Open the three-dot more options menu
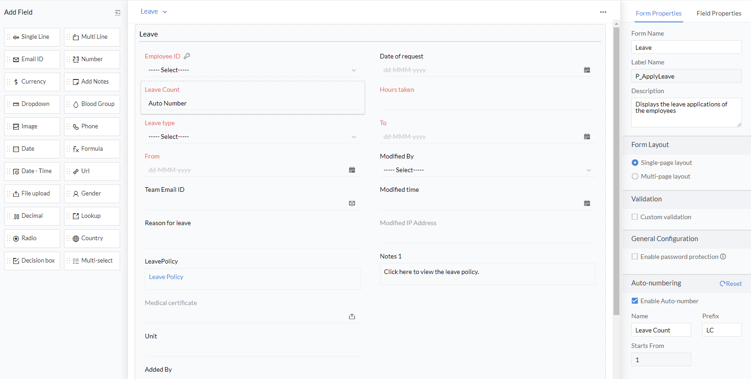 coord(603,12)
